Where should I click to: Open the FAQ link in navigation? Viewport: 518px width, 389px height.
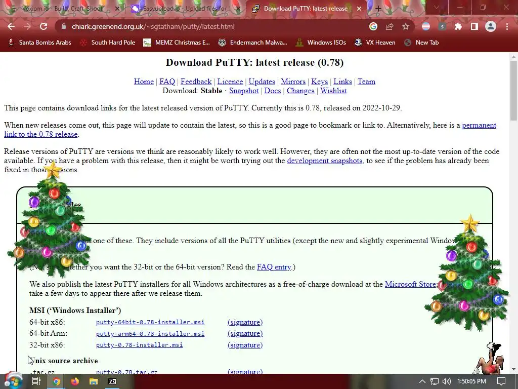point(167,82)
